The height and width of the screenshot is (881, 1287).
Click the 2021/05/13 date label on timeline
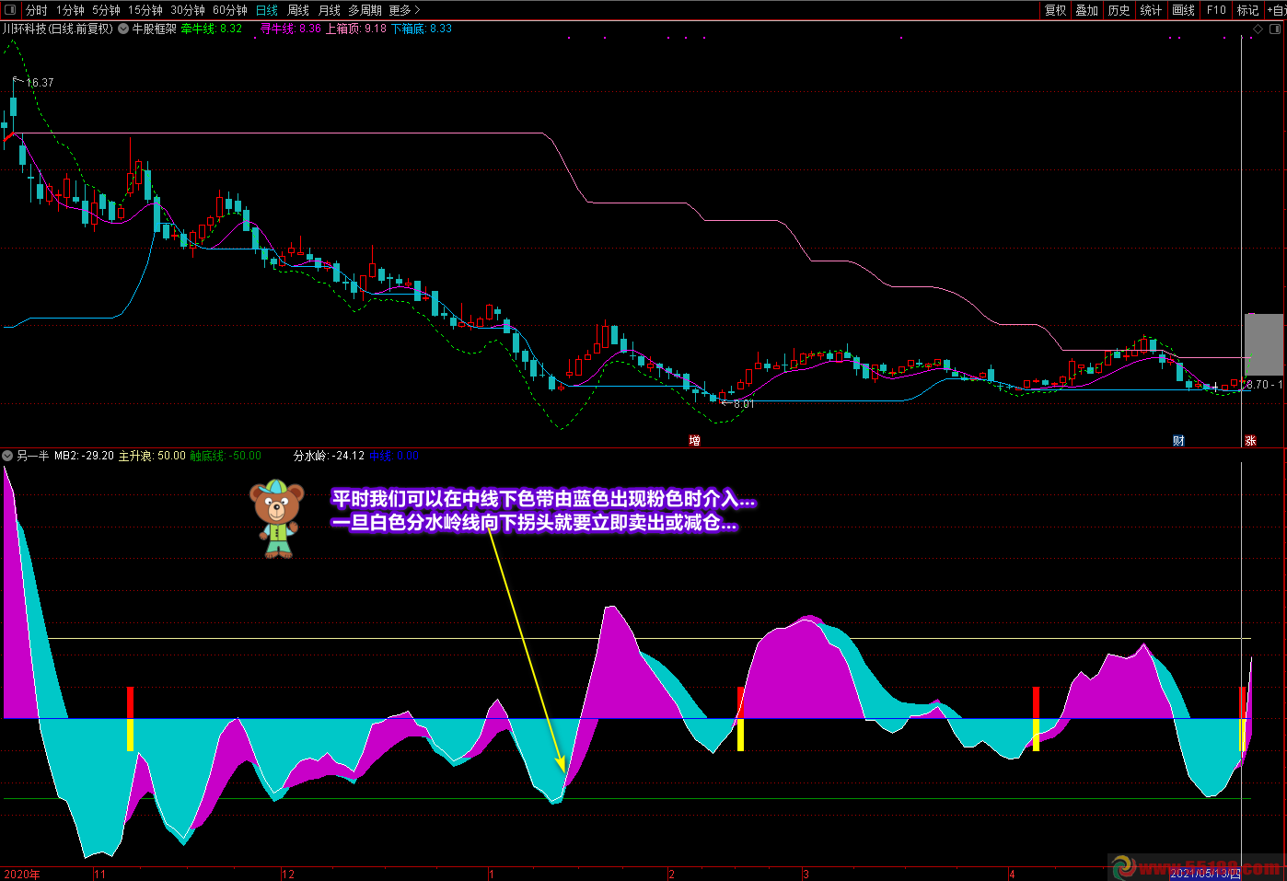click(1205, 874)
